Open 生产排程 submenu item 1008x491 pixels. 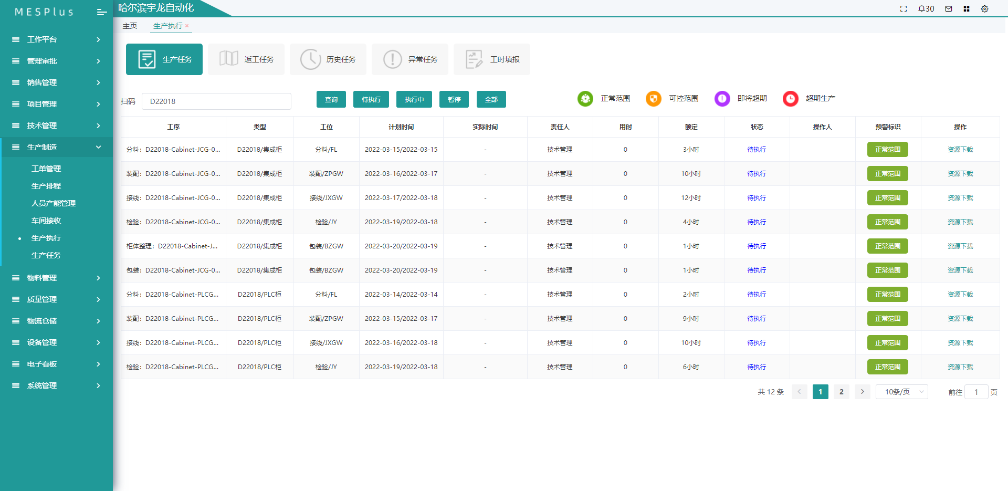pos(46,186)
